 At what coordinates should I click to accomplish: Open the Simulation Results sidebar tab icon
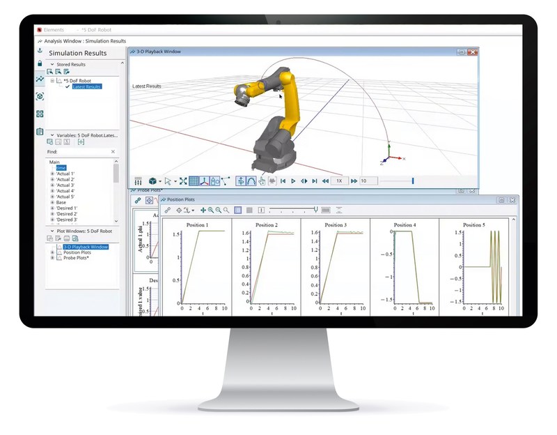40,79
